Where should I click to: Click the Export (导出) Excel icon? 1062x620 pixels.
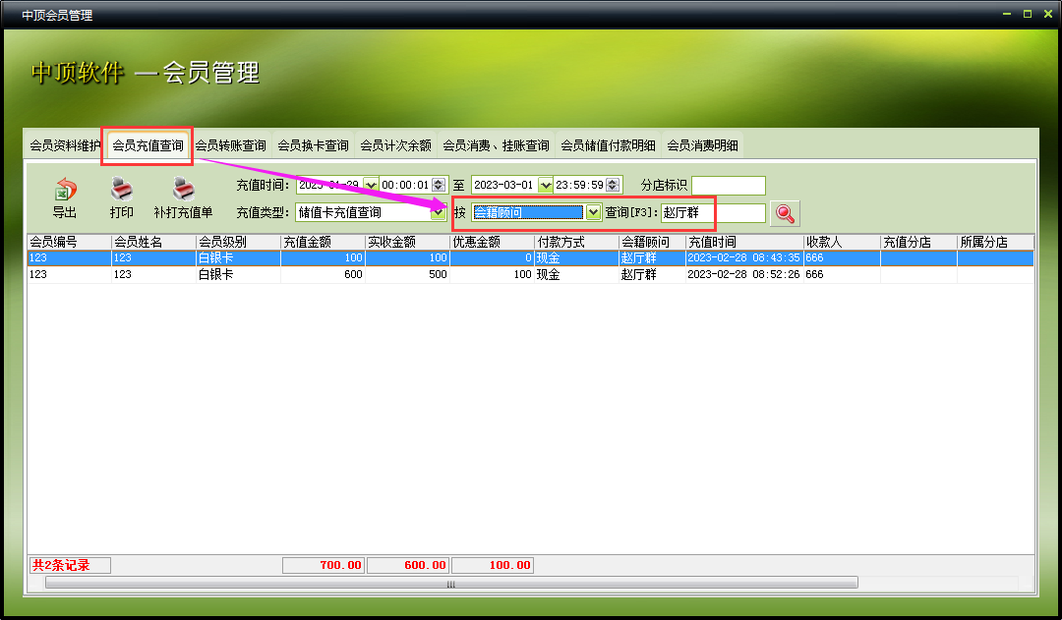65,190
